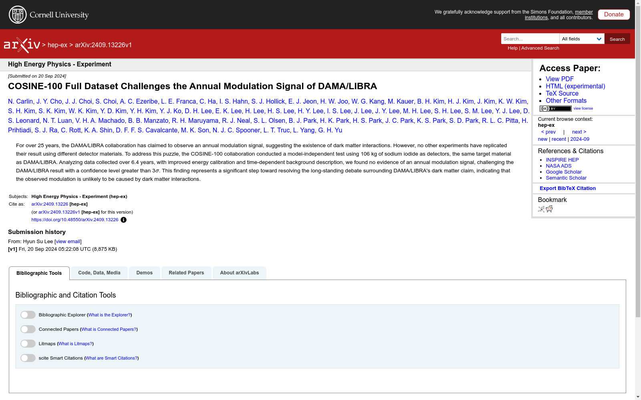
Task: Open Advanced Search link
Action: coord(540,48)
